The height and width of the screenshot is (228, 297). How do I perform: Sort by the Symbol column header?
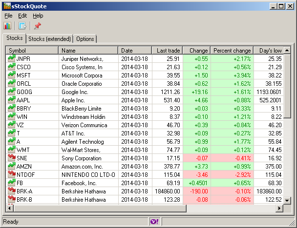tap(32, 51)
